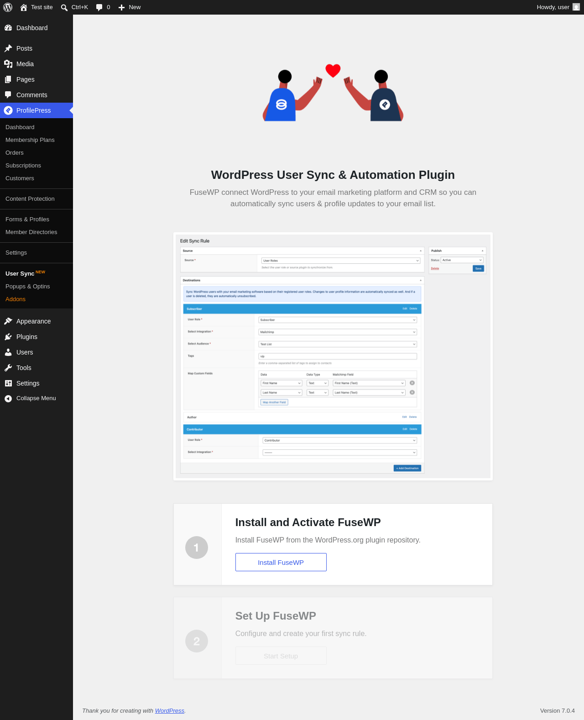Click the Appearance paintbrush icon
584x720 pixels.
pos(8,321)
